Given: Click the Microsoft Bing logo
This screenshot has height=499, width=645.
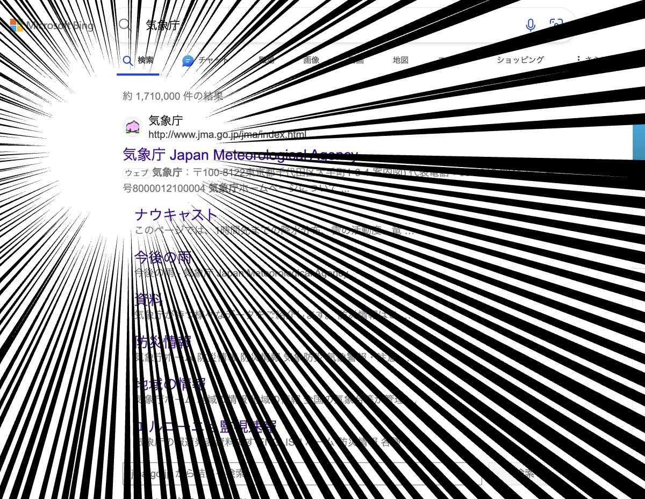Looking at the screenshot, I should pos(52,25).
